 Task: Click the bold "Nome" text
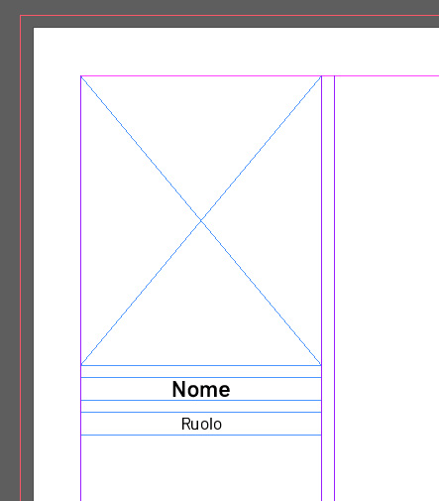click(x=201, y=389)
